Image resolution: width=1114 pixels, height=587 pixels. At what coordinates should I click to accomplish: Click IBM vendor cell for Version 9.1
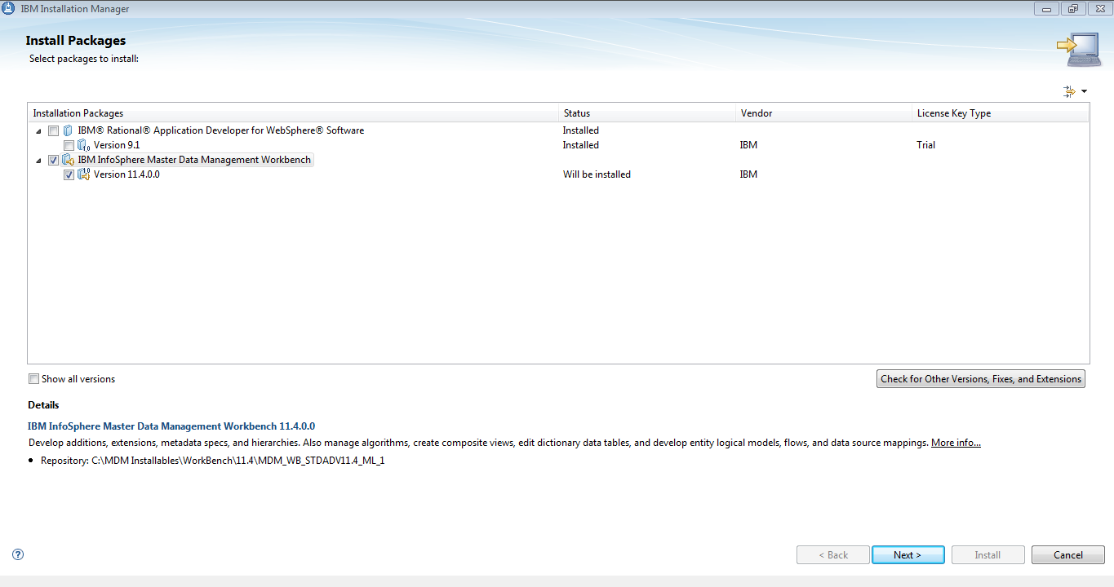pyautogui.click(x=748, y=145)
